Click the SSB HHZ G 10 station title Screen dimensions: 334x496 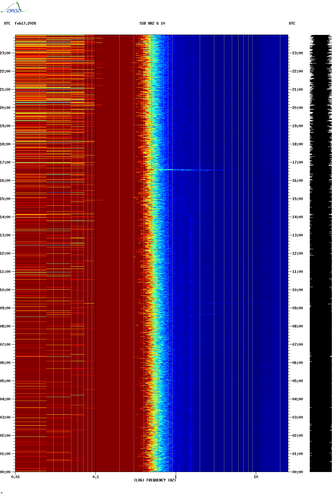click(152, 23)
